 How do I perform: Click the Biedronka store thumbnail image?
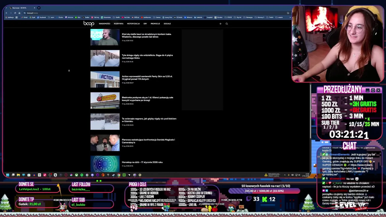pos(105,100)
